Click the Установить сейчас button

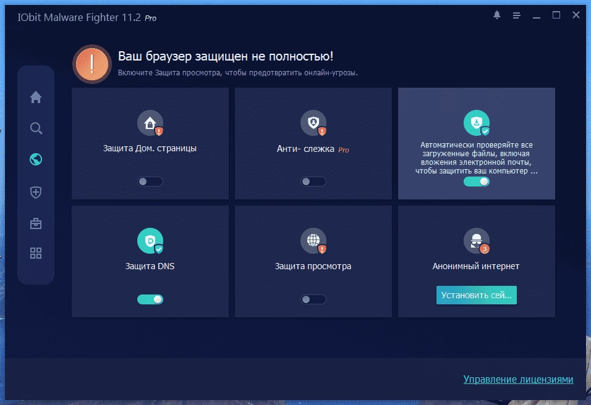pyautogui.click(x=477, y=295)
